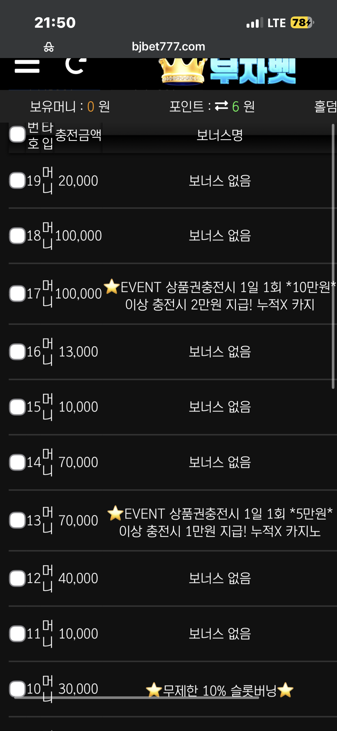Open the 홀덤 item in top bar
337x731 pixels.
325,106
